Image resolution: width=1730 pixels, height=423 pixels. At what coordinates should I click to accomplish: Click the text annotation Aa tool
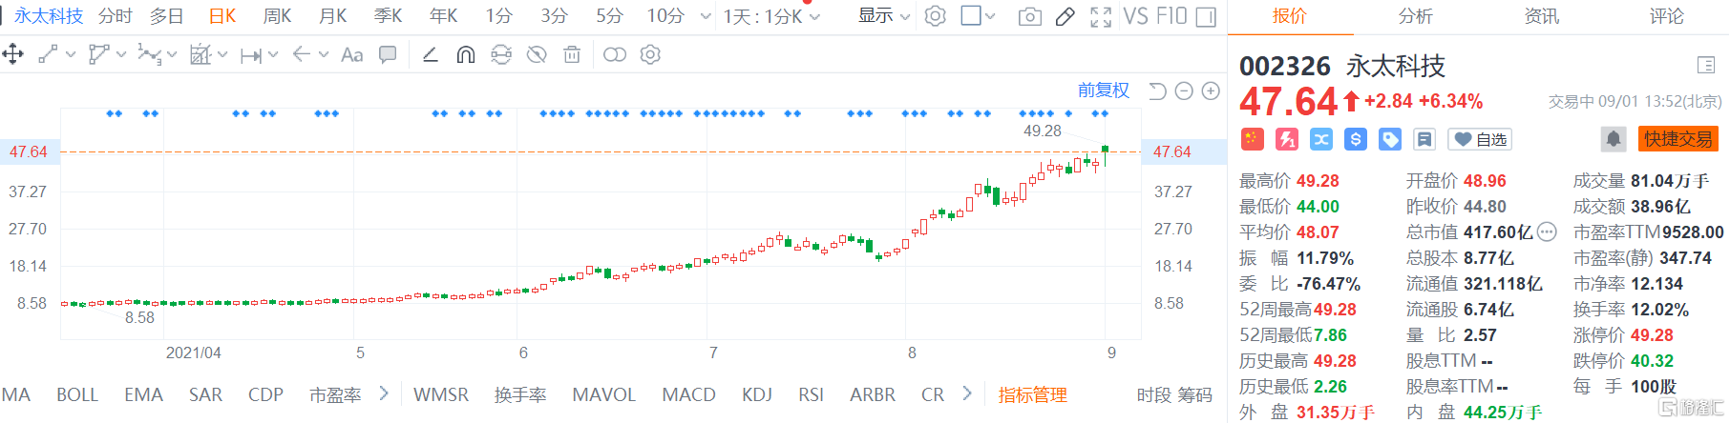[351, 55]
